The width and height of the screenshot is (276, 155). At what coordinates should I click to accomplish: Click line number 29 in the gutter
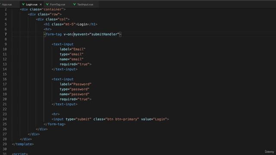coord(5,144)
